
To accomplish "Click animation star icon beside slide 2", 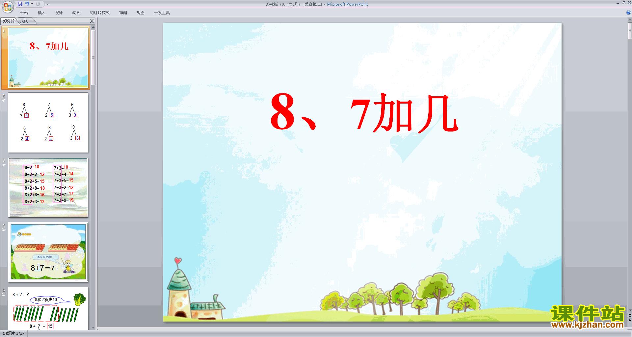I will [4, 100].
